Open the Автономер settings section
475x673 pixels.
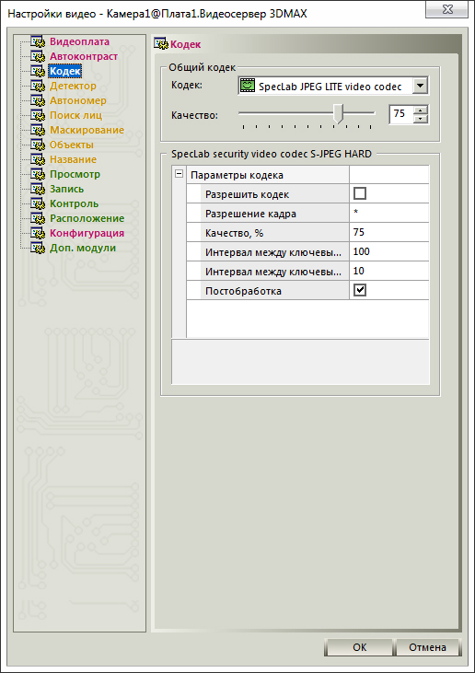click(78, 100)
